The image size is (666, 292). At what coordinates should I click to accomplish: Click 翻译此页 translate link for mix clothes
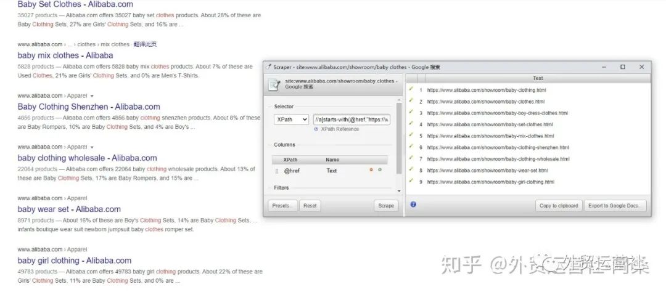pos(145,44)
